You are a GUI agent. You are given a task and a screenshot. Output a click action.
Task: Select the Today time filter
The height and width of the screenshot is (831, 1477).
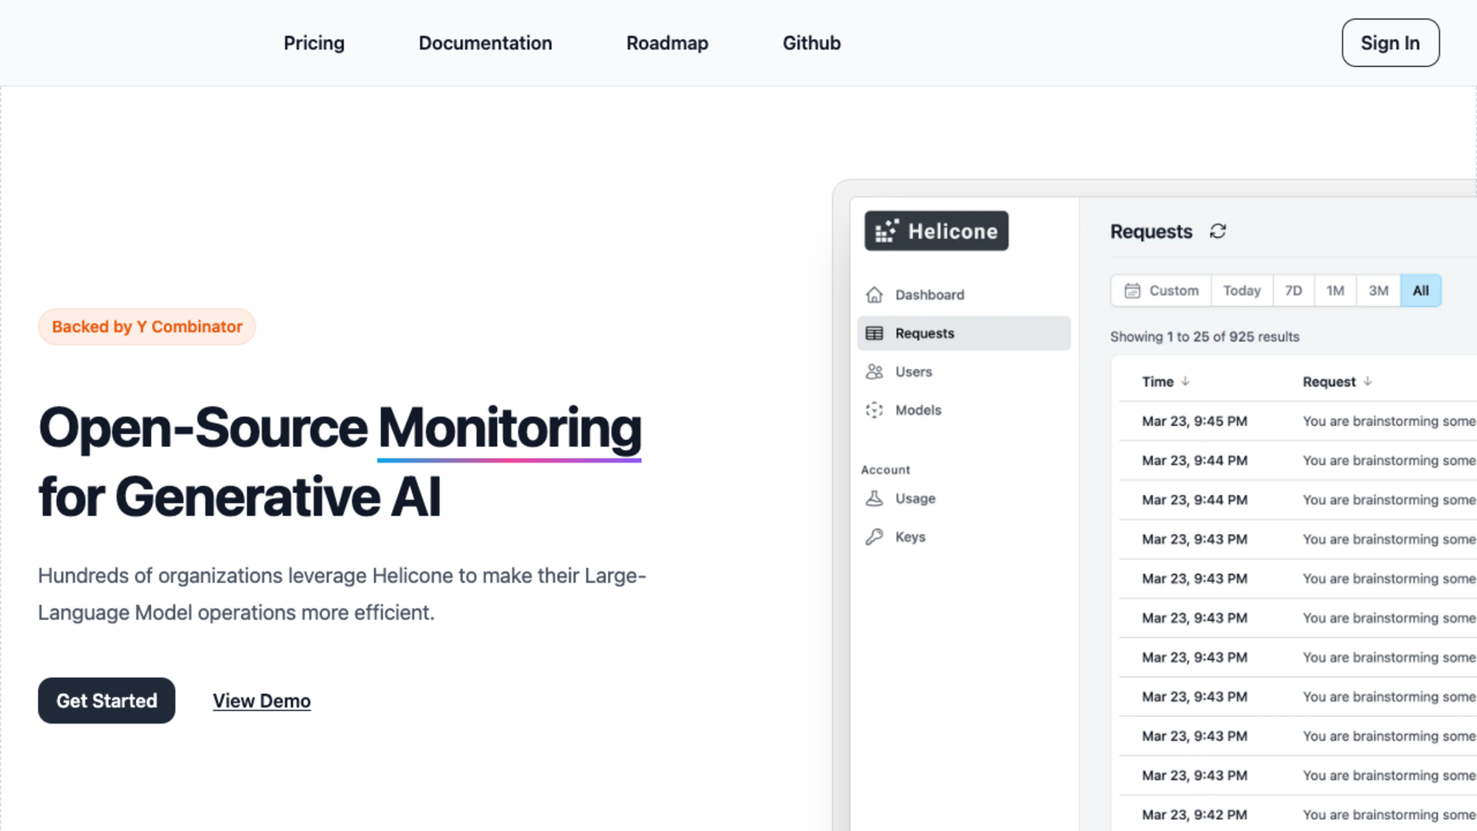coord(1242,291)
